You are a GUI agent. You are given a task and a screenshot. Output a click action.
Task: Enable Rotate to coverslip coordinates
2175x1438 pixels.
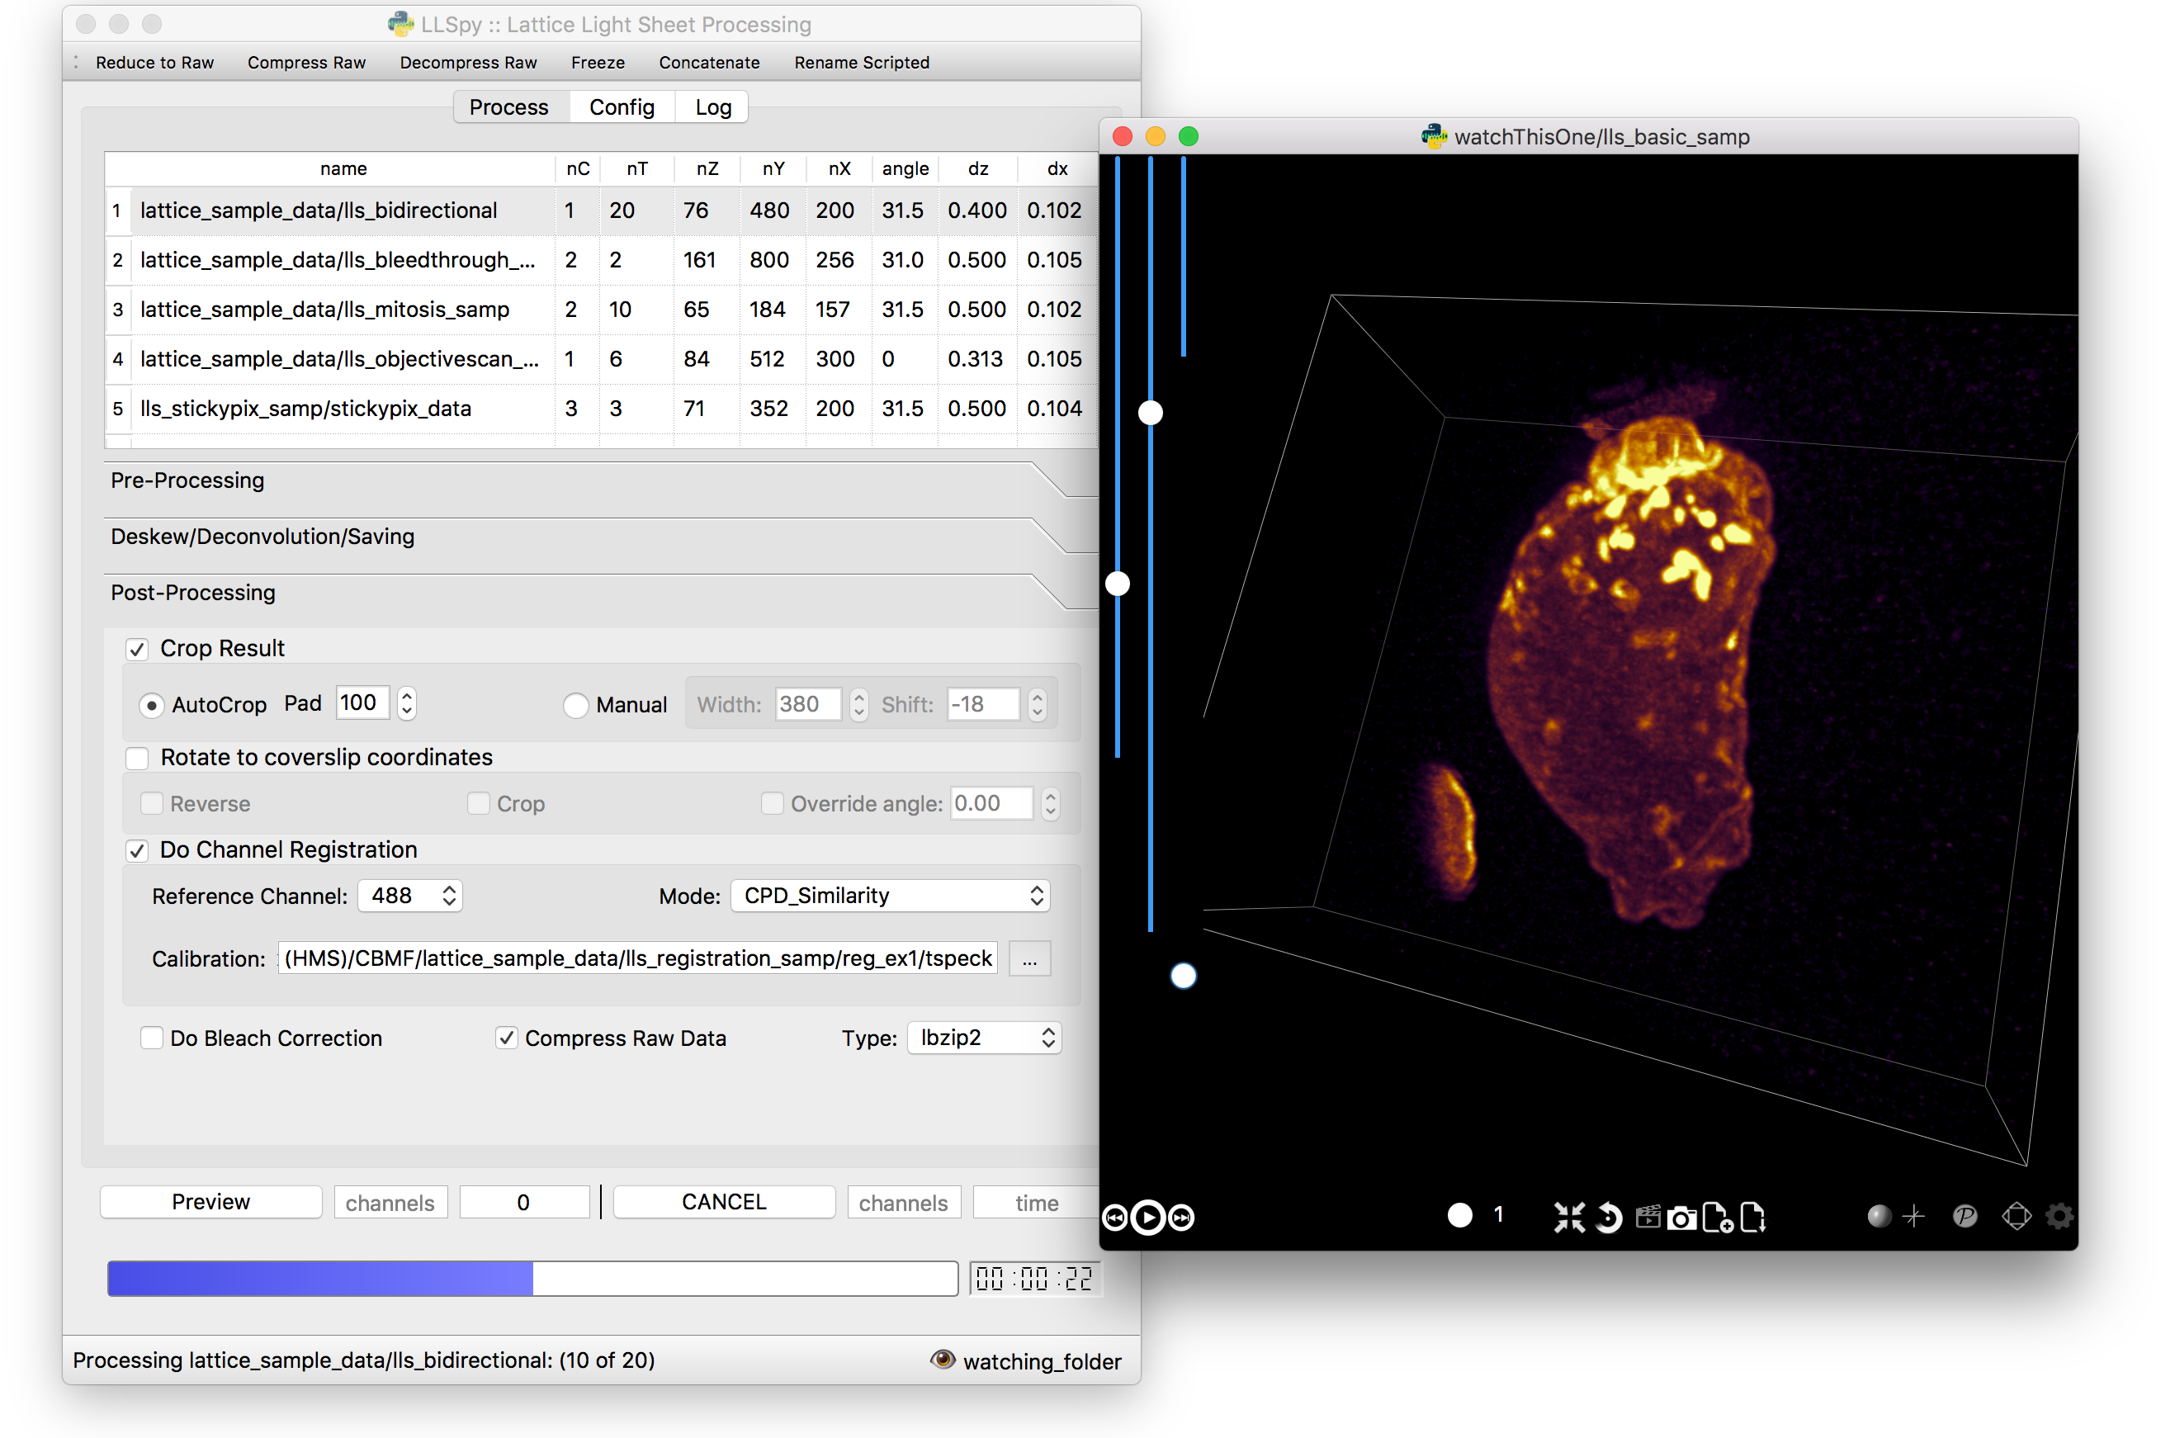point(138,759)
